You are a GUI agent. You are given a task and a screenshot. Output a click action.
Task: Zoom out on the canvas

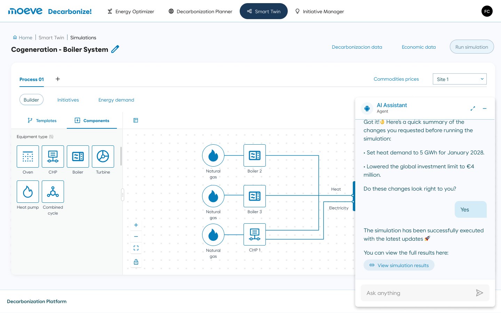(136, 236)
